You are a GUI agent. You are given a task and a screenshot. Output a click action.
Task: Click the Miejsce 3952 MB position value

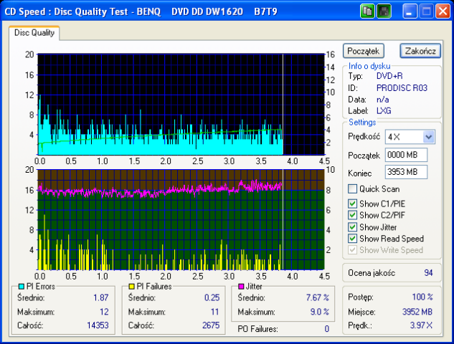pyautogui.click(x=417, y=312)
